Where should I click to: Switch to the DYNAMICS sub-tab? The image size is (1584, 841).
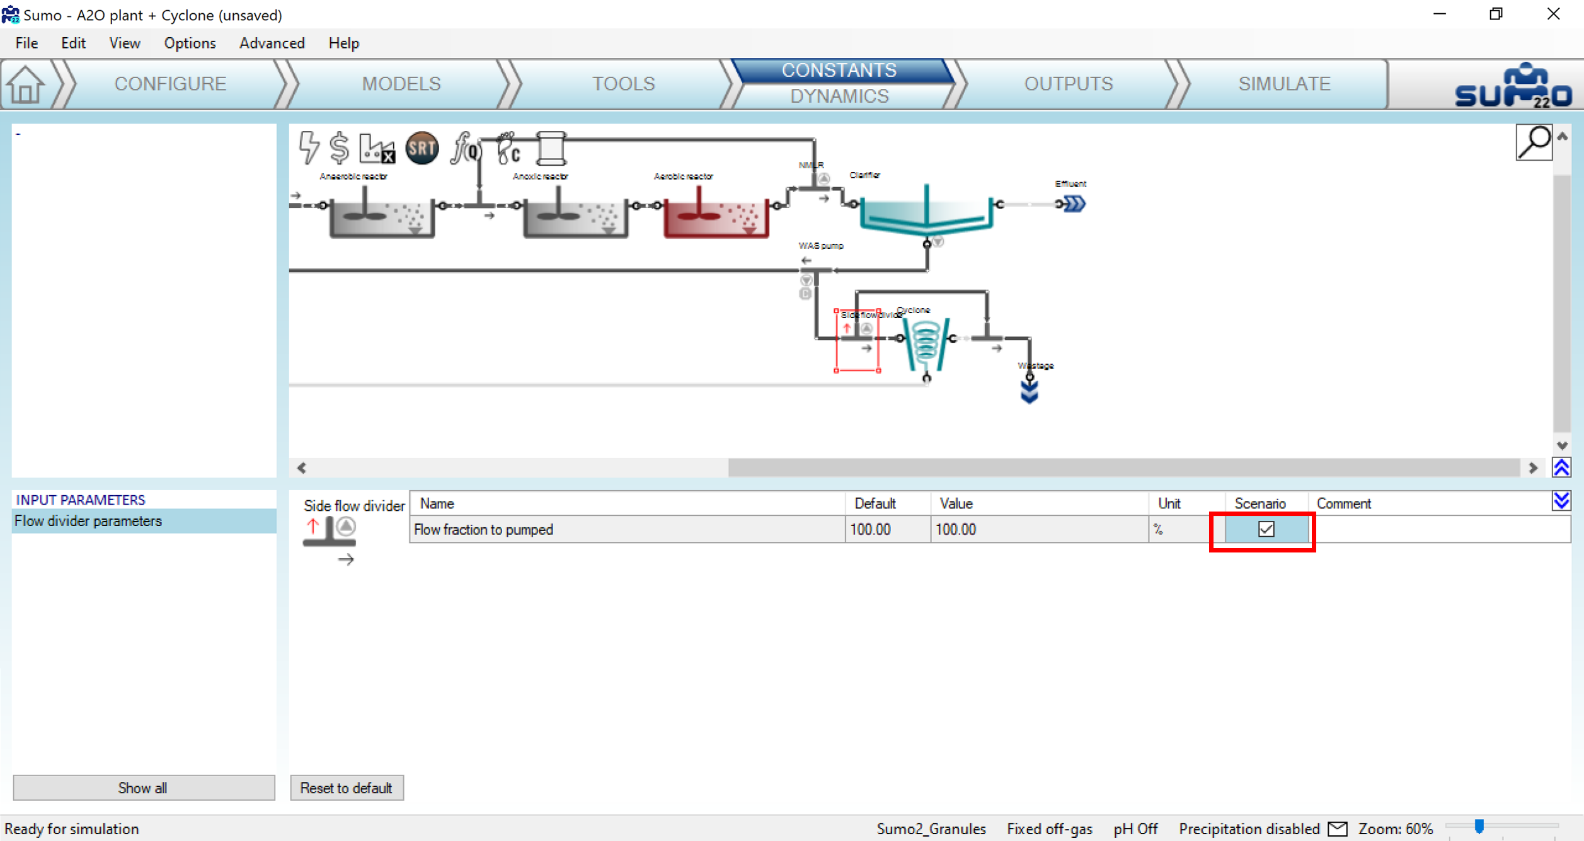coord(839,96)
